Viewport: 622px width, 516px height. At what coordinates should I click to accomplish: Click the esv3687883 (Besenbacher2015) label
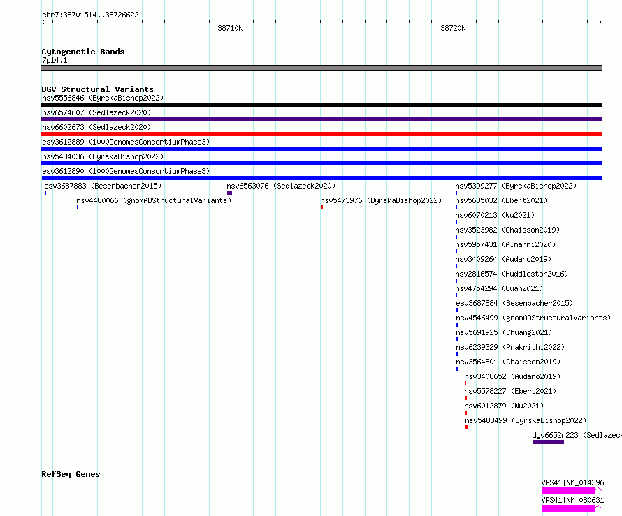[103, 186]
